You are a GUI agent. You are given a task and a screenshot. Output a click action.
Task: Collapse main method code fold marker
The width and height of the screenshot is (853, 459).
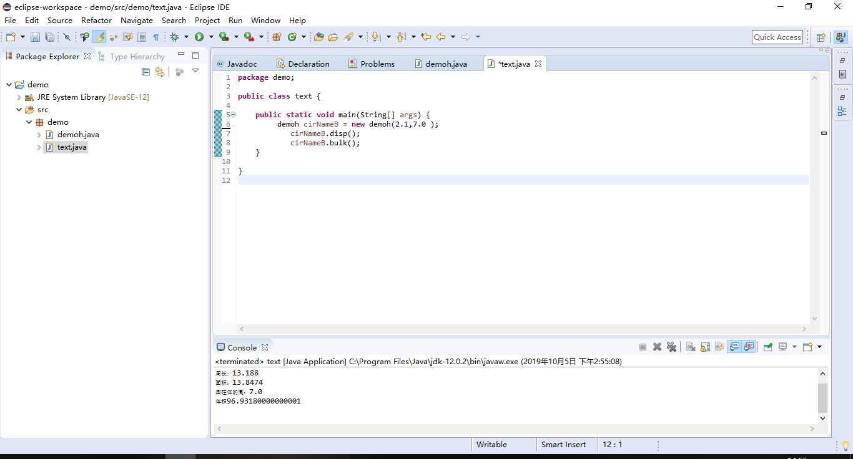[x=233, y=115]
